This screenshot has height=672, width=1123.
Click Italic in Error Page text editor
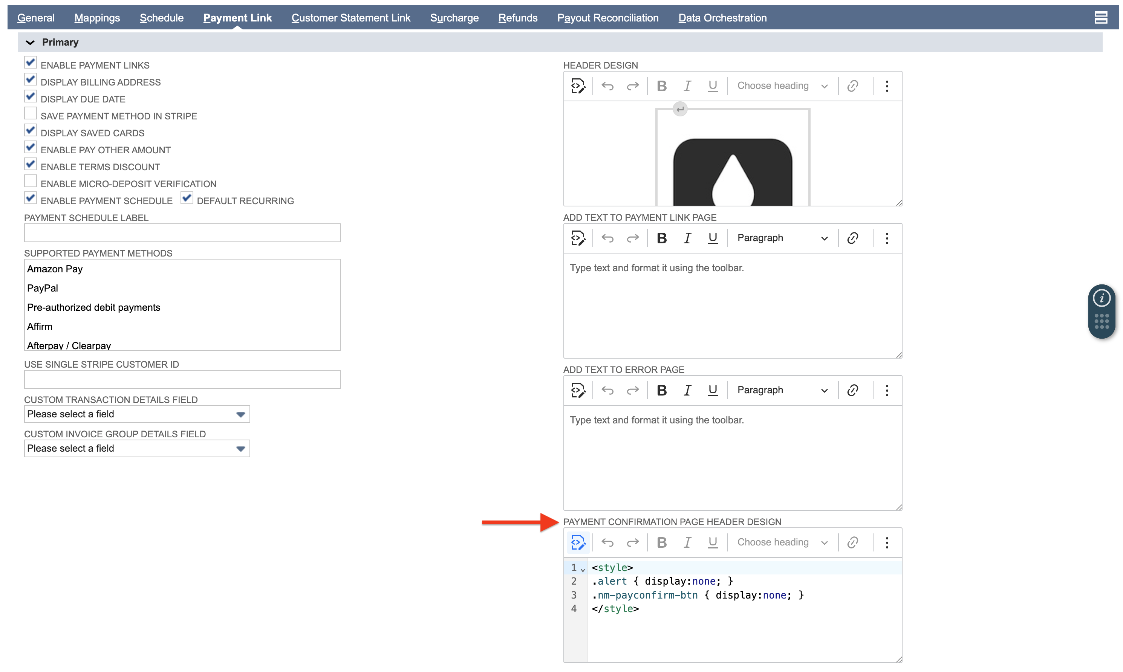687,390
